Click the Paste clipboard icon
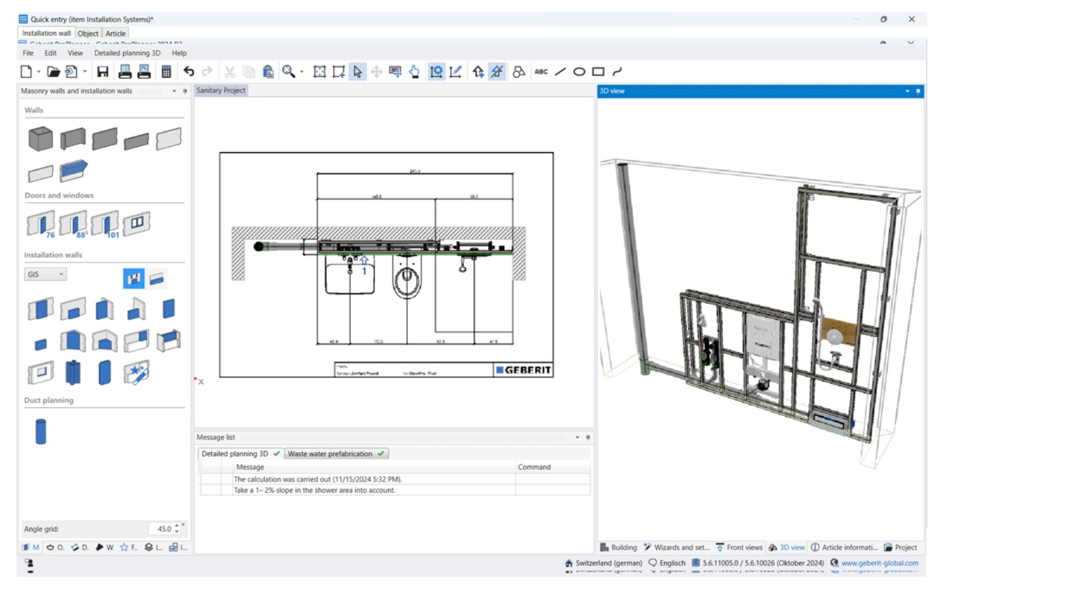The height and width of the screenshot is (601, 1070). [x=267, y=71]
